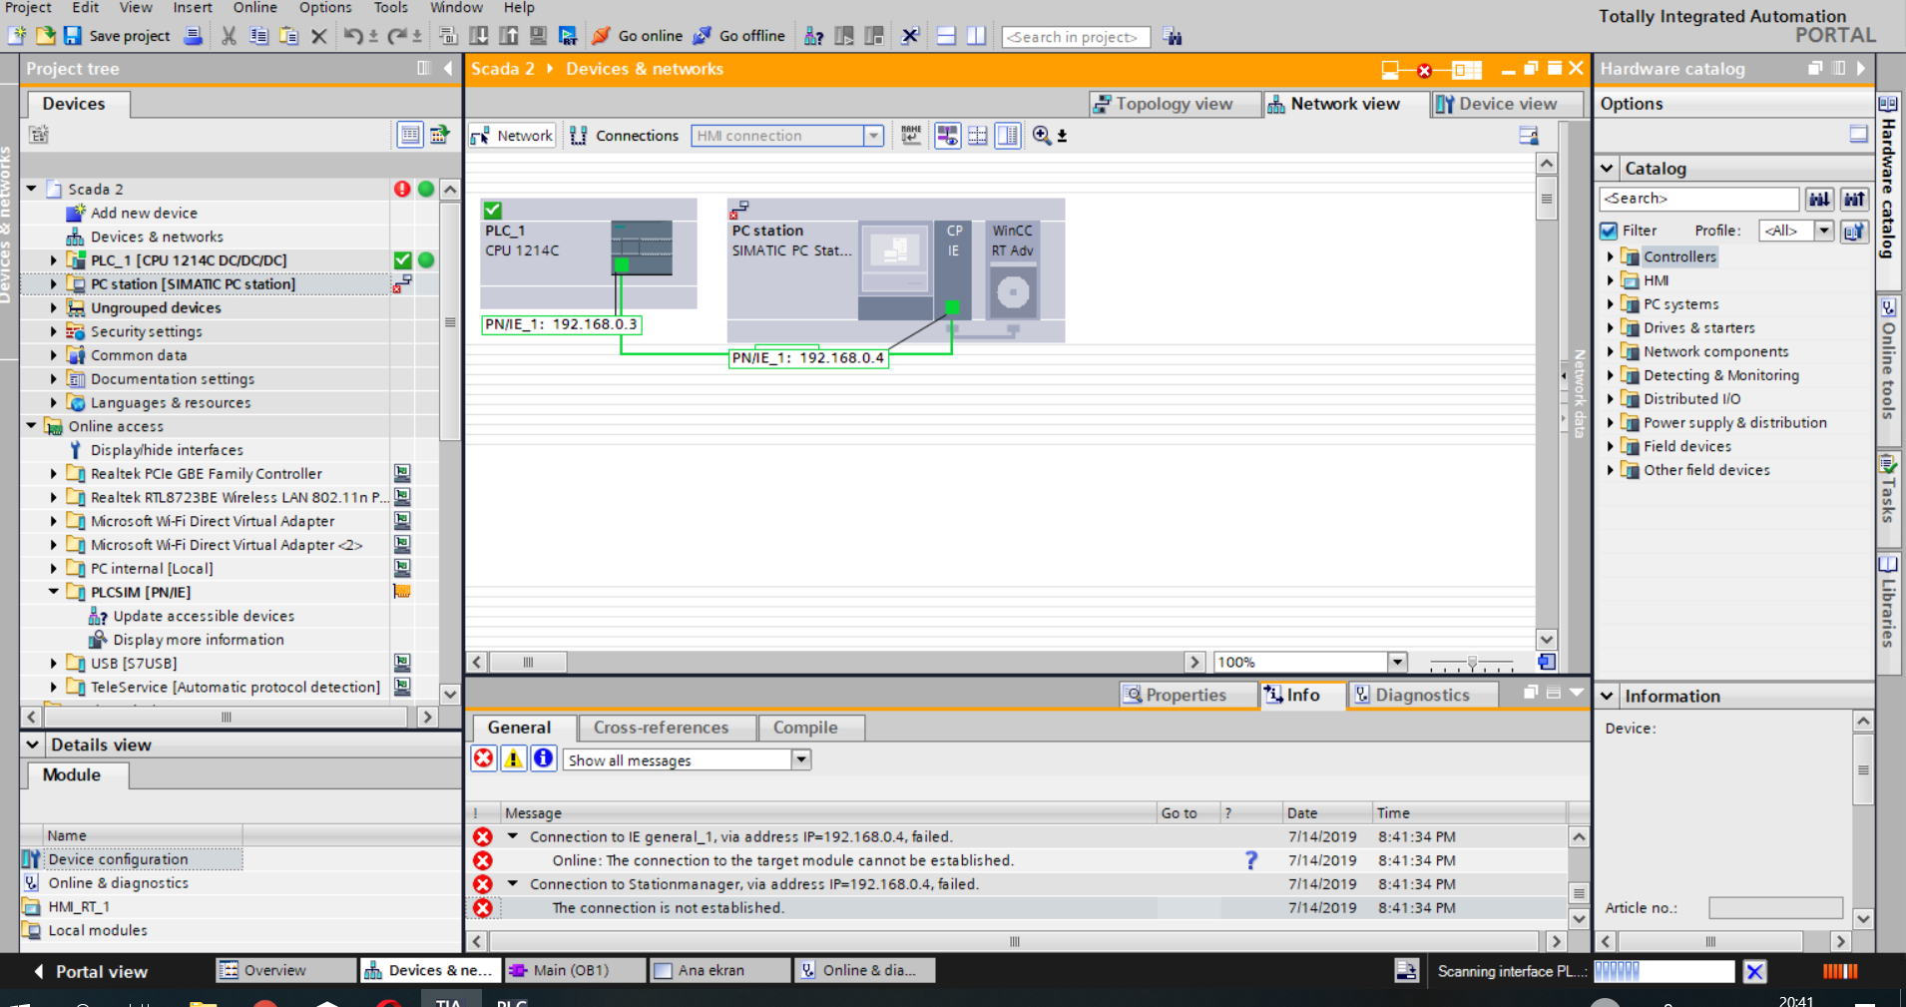Click the binoculars search icon in toolbar
This screenshot has width=1906, height=1007.
pyautogui.click(x=1173, y=37)
